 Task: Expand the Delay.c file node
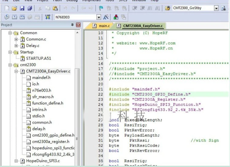[16, 46]
